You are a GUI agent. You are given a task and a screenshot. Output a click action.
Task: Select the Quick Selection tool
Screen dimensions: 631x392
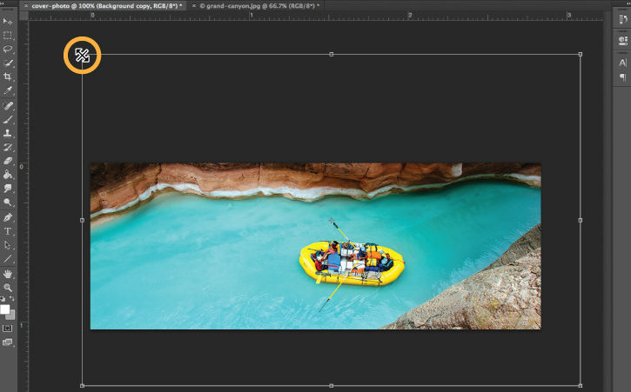pos(7,63)
